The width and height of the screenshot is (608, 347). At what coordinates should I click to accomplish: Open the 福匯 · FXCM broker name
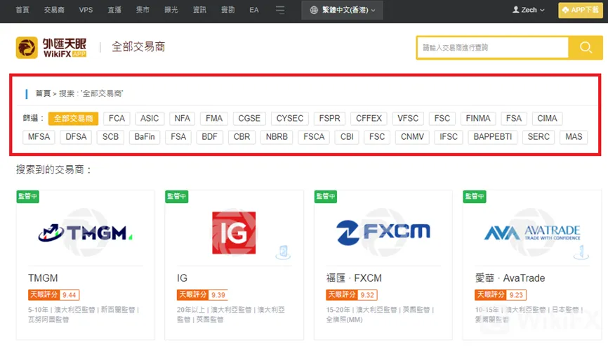[x=354, y=278]
